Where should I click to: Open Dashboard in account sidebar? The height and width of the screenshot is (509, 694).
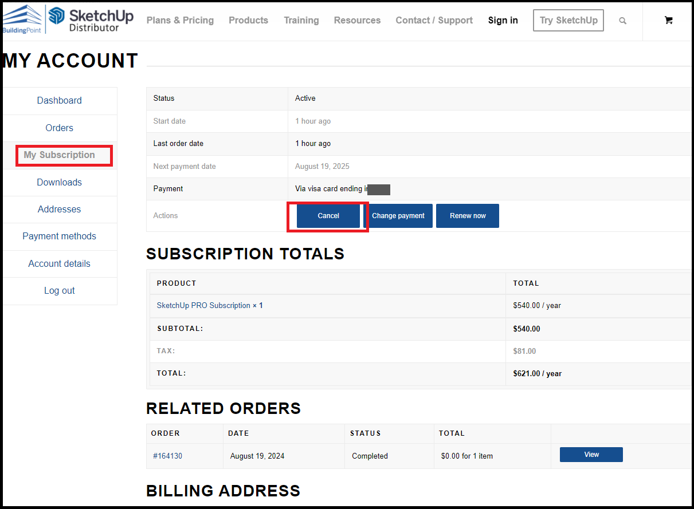point(59,100)
